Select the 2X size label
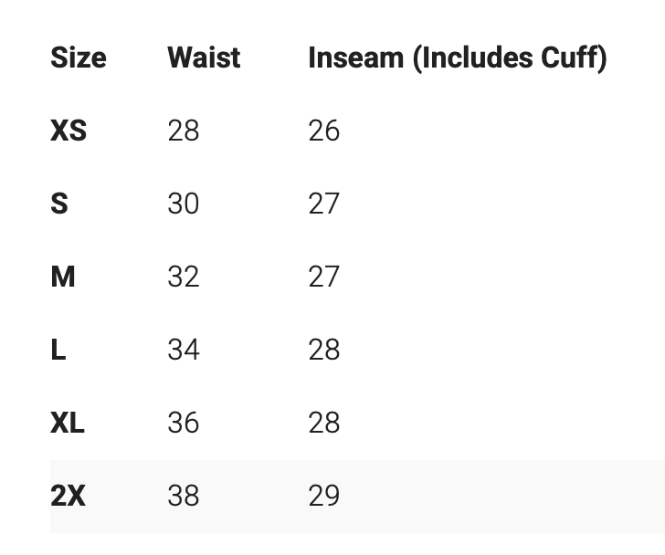 pos(68,496)
